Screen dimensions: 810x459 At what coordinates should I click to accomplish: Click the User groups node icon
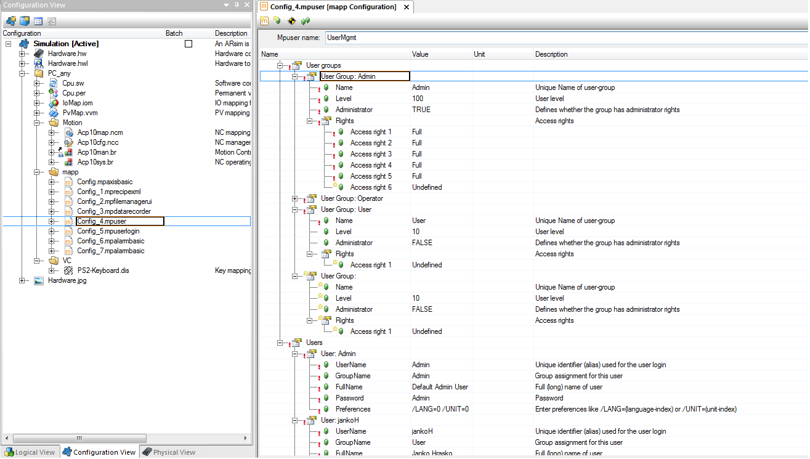pos(296,65)
